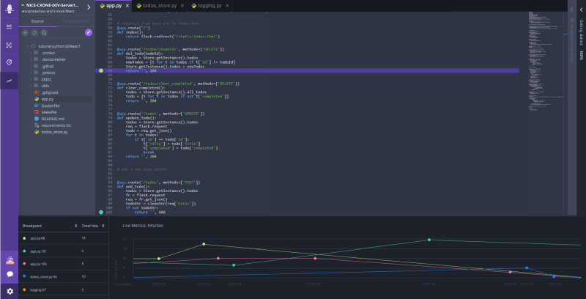The width and height of the screenshot is (586, 299).
Task: Click the code minimap overview
Action: point(547,62)
